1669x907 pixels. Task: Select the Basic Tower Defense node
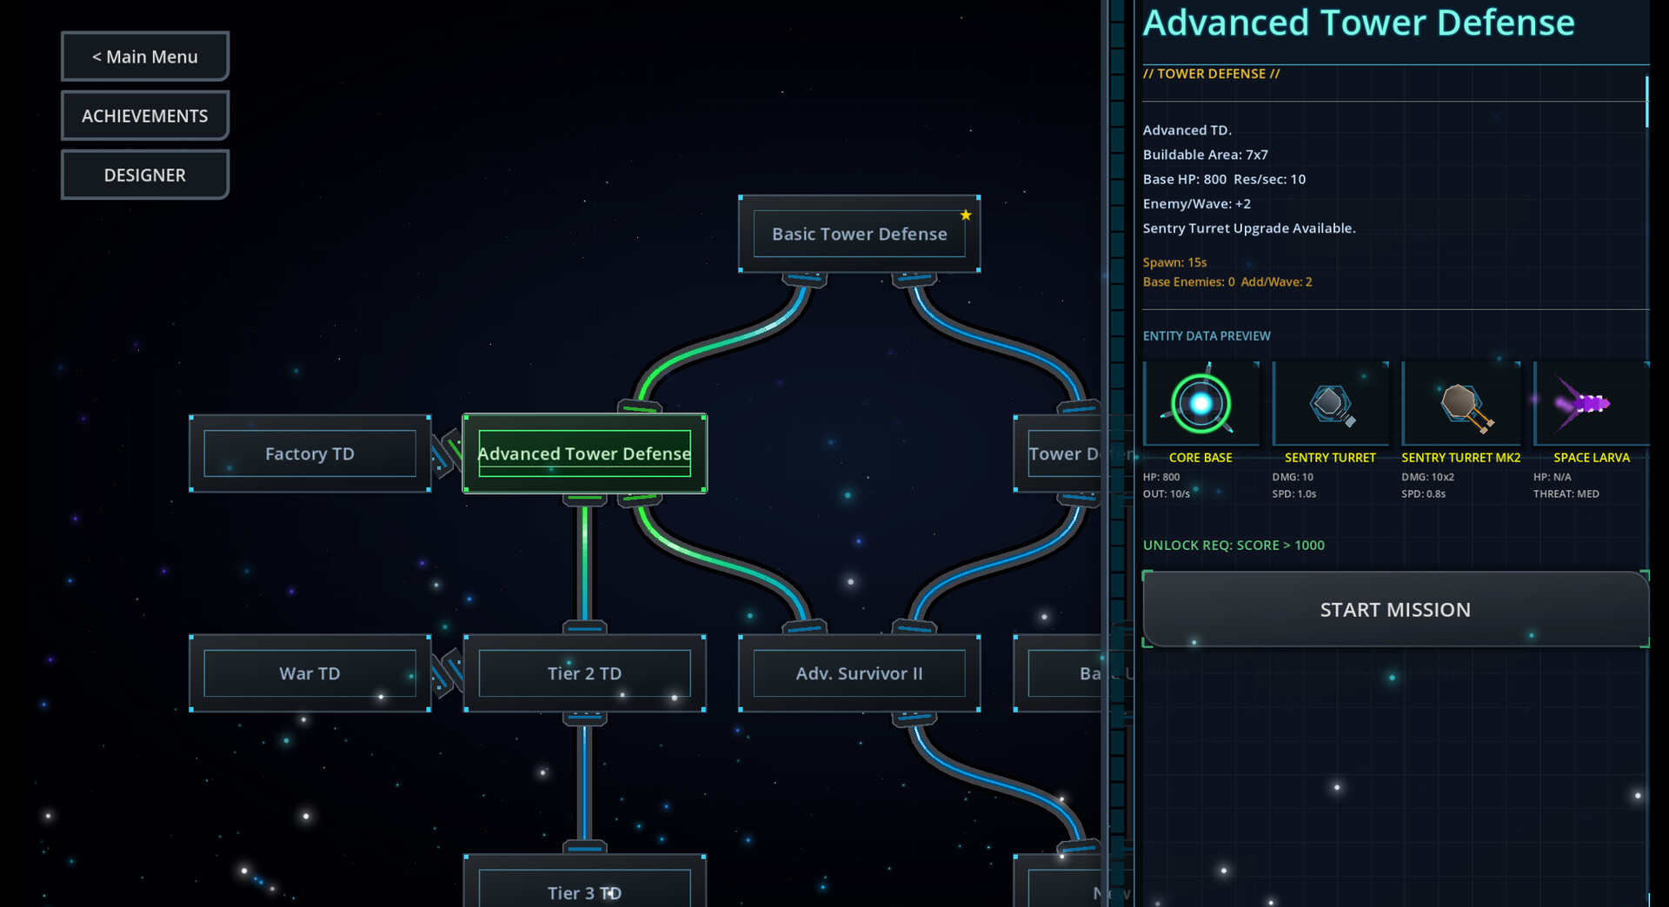(859, 234)
